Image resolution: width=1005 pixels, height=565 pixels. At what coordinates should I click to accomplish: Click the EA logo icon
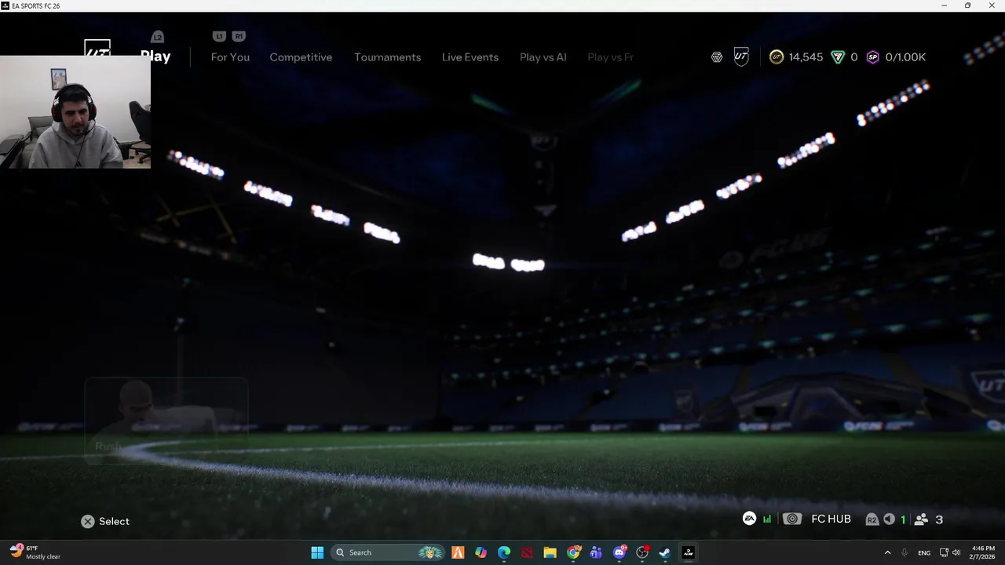pos(750,519)
